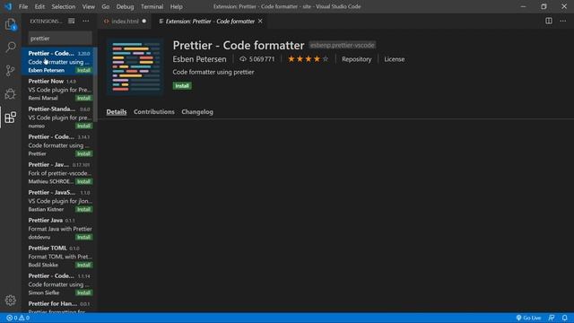The width and height of the screenshot is (574, 323).
Task: Open the Help menu
Action: [176, 6]
